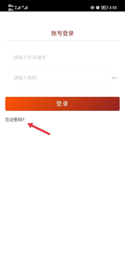Click the underline below the student number field

pos(63,67)
